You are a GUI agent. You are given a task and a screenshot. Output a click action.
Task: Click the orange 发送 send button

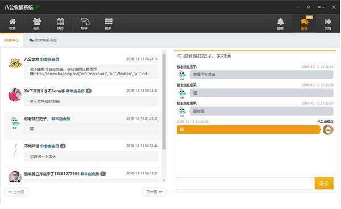pyautogui.click(x=324, y=183)
